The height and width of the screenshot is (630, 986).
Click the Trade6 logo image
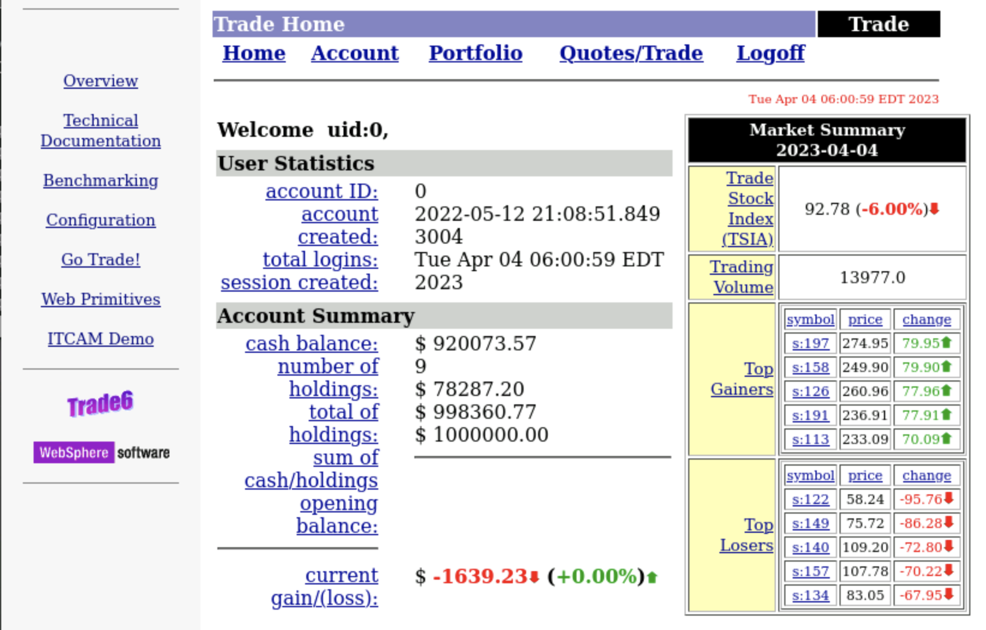[x=100, y=404]
